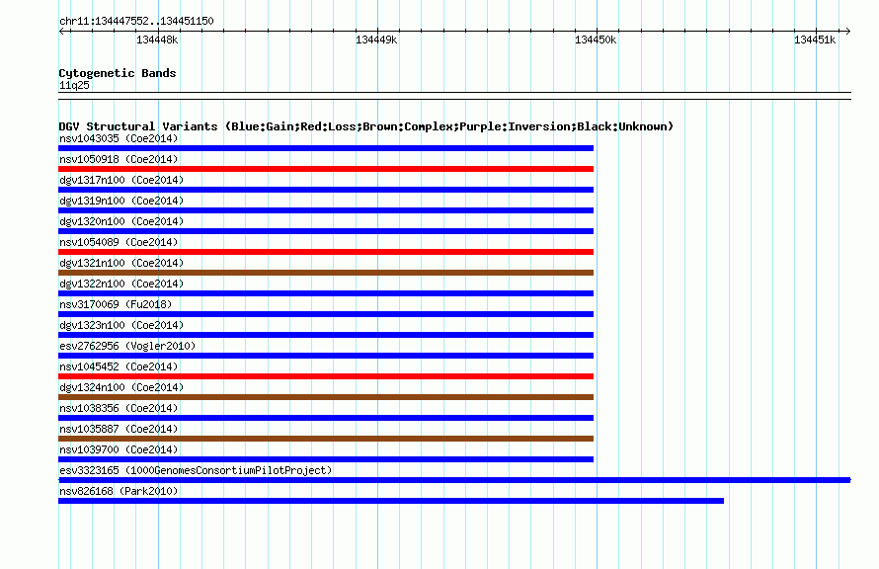Select the brown complex bar under dgv1321n100

coord(326,273)
